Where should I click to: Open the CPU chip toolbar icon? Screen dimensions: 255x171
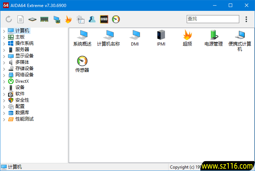click(x=32, y=19)
